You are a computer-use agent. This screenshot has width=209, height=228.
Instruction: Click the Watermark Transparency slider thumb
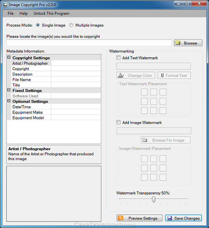154,199
